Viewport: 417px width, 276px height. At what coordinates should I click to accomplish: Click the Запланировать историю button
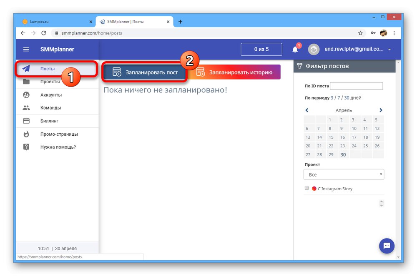pyautogui.click(x=234, y=72)
